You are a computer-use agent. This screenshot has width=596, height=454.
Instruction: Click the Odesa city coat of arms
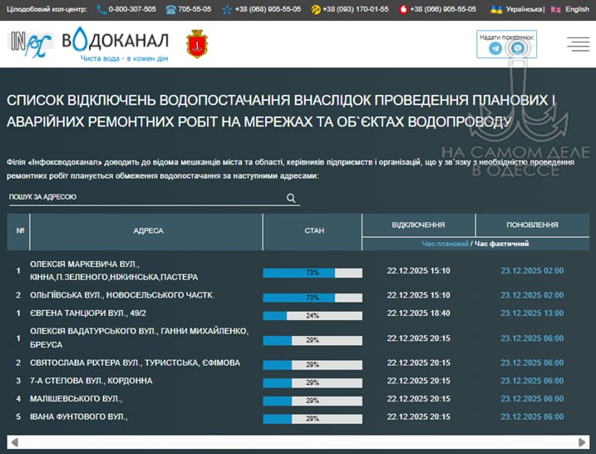click(x=197, y=44)
